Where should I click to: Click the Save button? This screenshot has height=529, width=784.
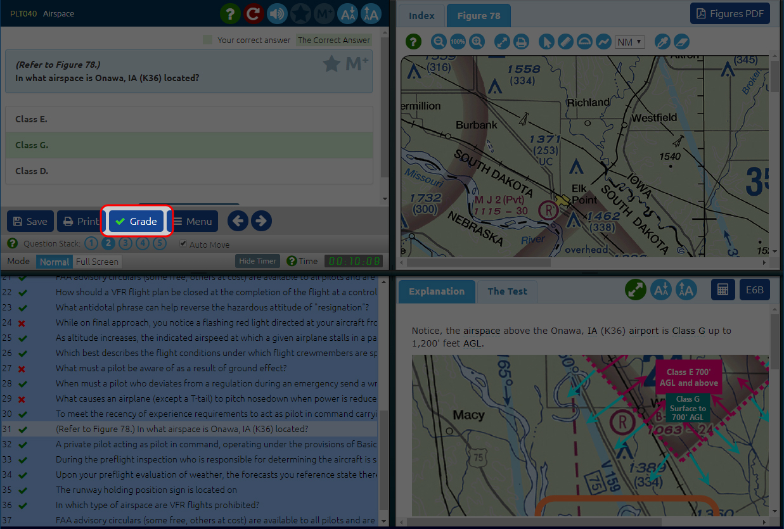(30, 221)
